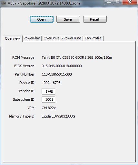Reset changes with the Reset button
Image resolution: width=138 pixels, height=165 pixels.
pos(95,19)
